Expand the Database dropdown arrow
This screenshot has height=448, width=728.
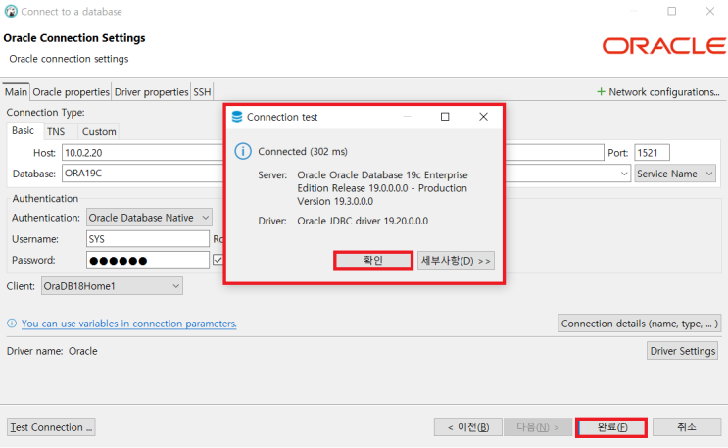[x=624, y=174]
